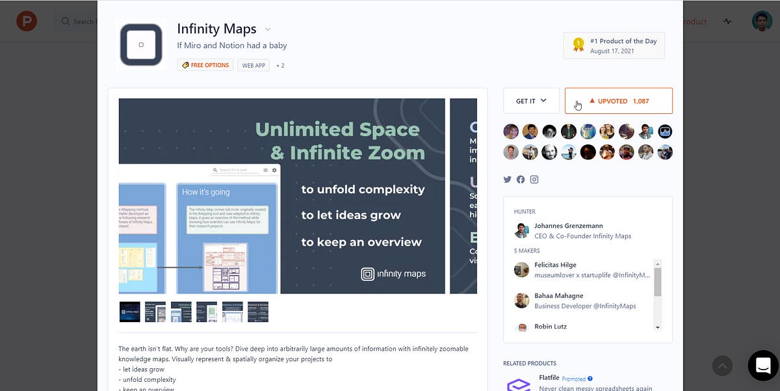Viewport: 780px width, 391px height.
Task: Click the search magnifier icon in header
Action: pyautogui.click(x=66, y=21)
